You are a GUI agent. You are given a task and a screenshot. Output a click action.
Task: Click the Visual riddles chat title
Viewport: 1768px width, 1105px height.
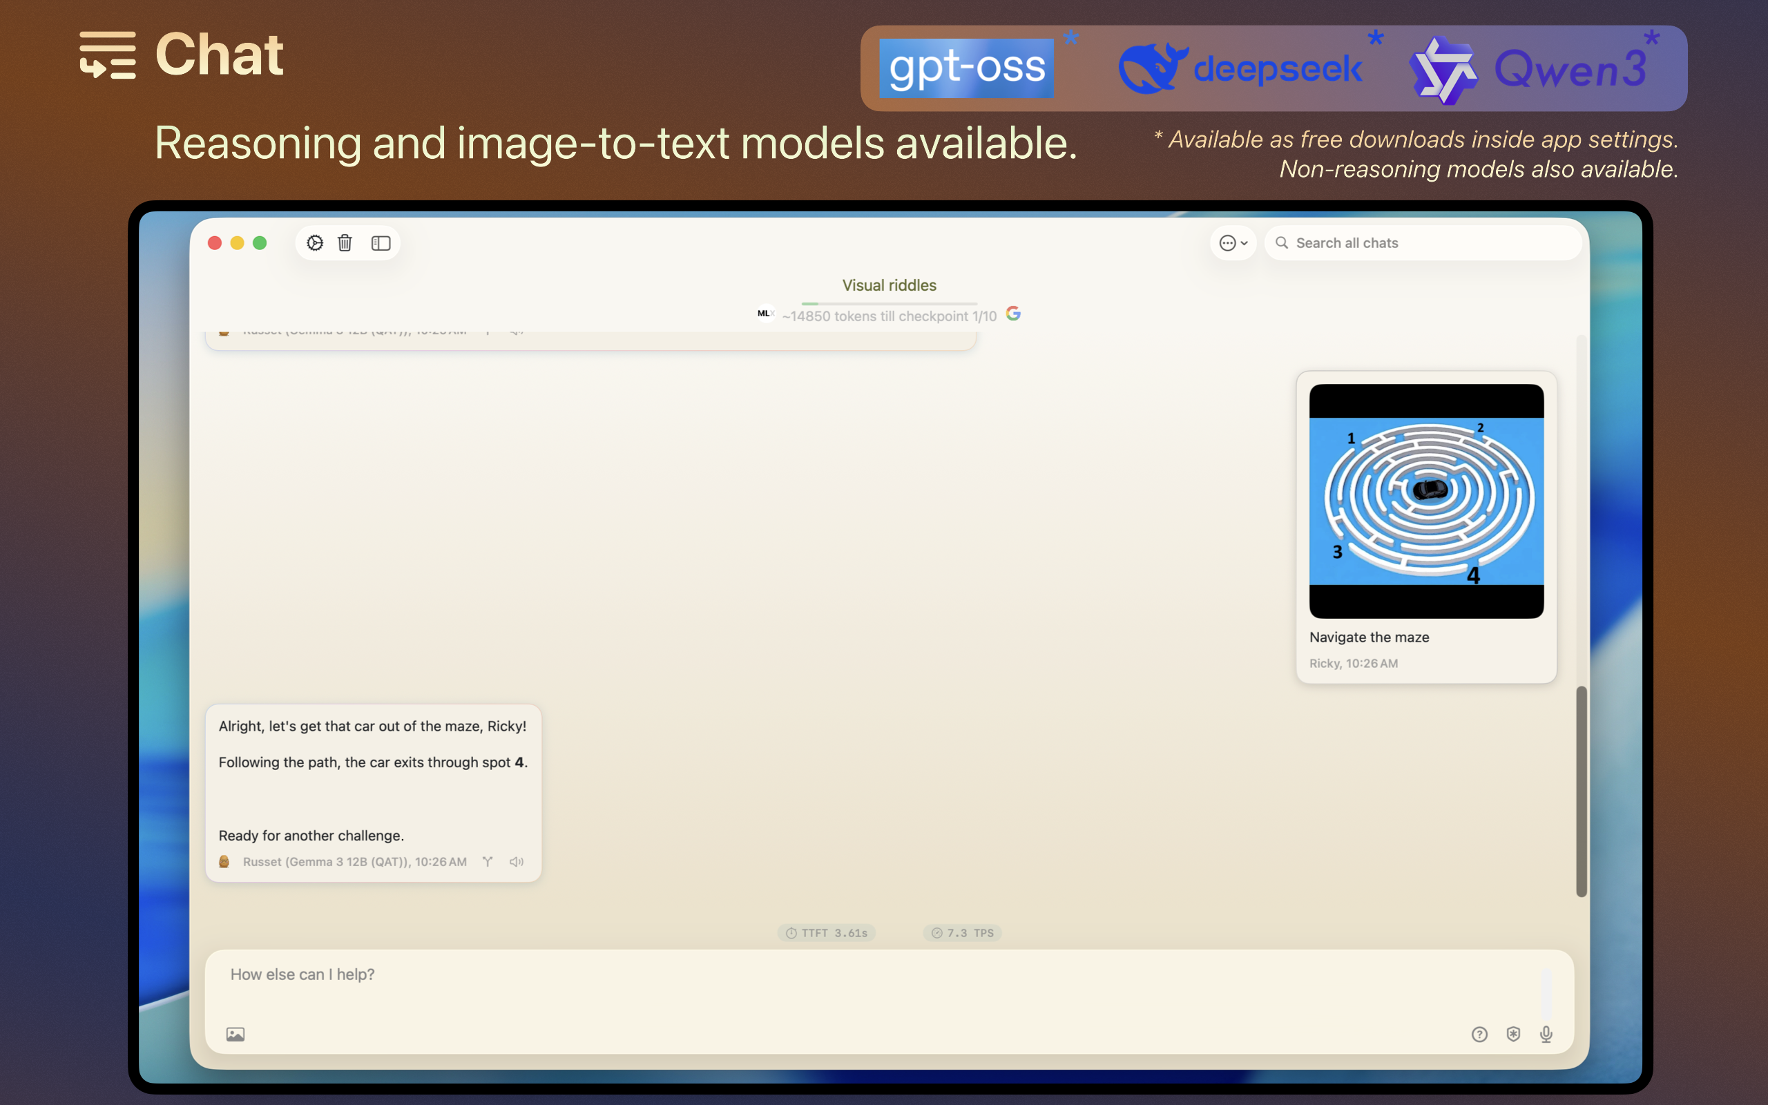[888, 285]
